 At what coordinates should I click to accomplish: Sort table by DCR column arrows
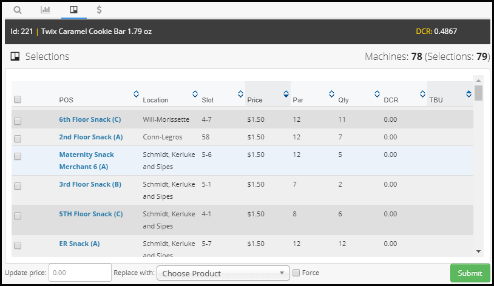(422, 94)
